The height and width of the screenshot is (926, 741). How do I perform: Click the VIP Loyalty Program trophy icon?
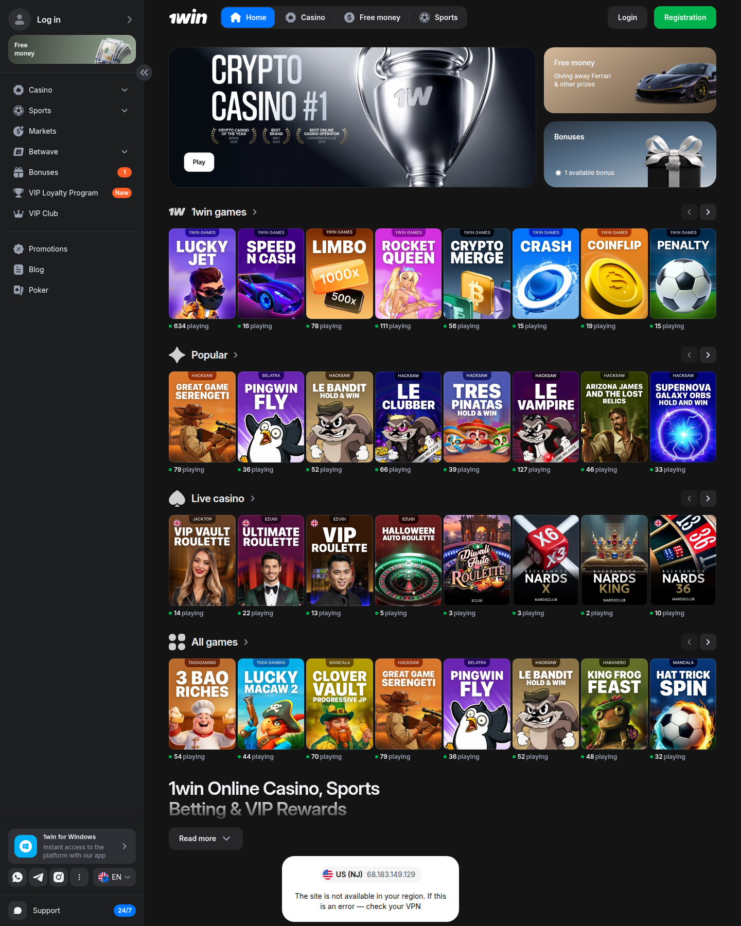pyautogui.click(x=19, y=193)
